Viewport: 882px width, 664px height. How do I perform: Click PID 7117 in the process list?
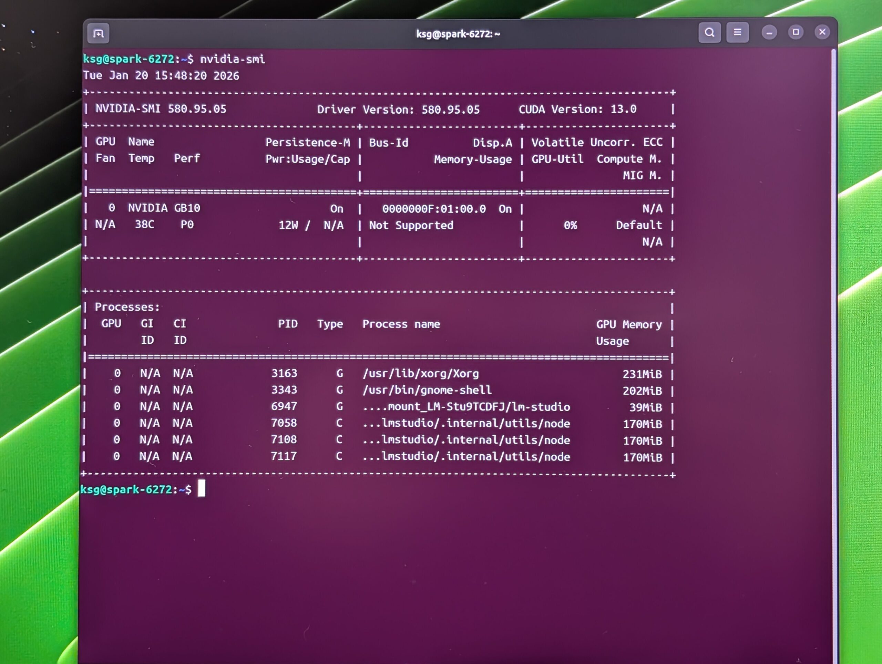point(284,456)
